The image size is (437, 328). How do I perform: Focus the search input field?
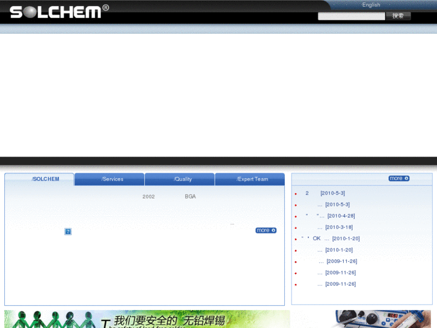click(351, 16)
